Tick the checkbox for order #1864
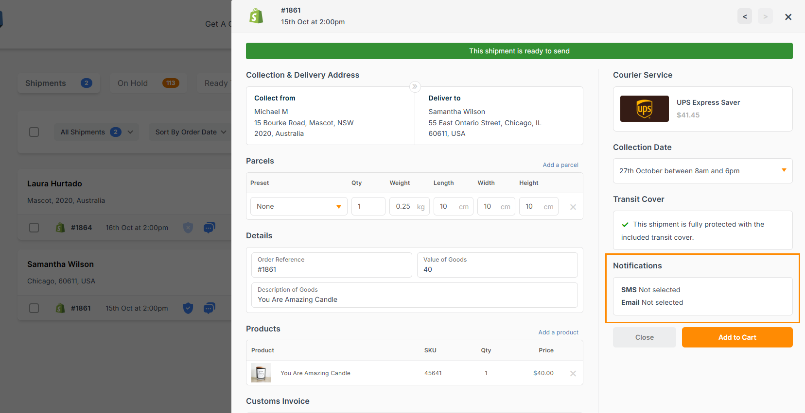Screen dimensions: 805x413 point(34,228)
